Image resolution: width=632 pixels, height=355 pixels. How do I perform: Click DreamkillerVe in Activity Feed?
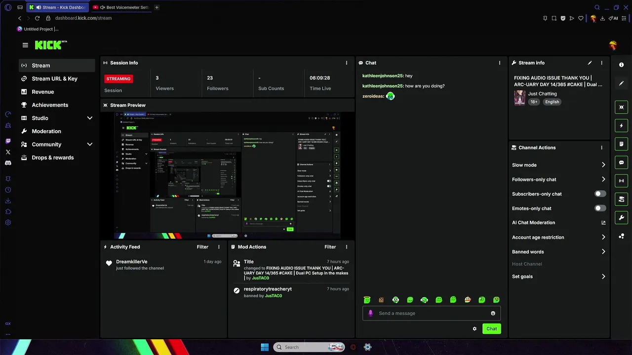pyautogui.click(x=131, y=262)
